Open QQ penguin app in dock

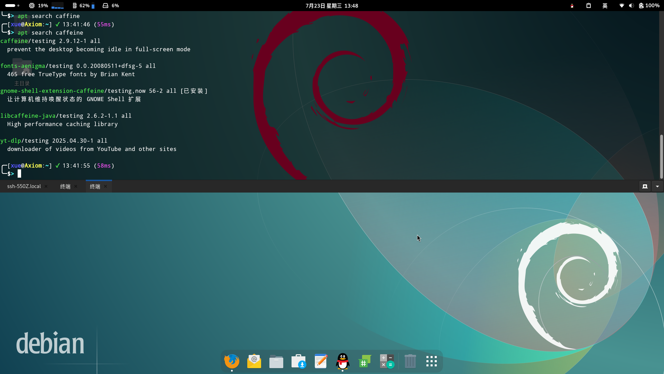343,362
